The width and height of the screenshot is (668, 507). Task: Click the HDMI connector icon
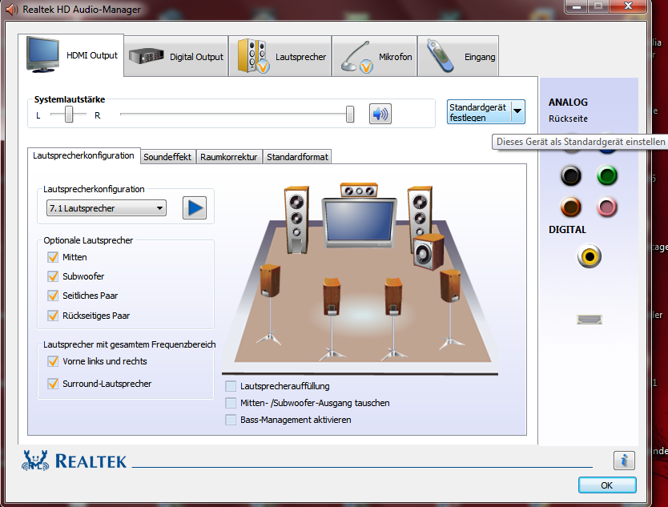point(590,319)
